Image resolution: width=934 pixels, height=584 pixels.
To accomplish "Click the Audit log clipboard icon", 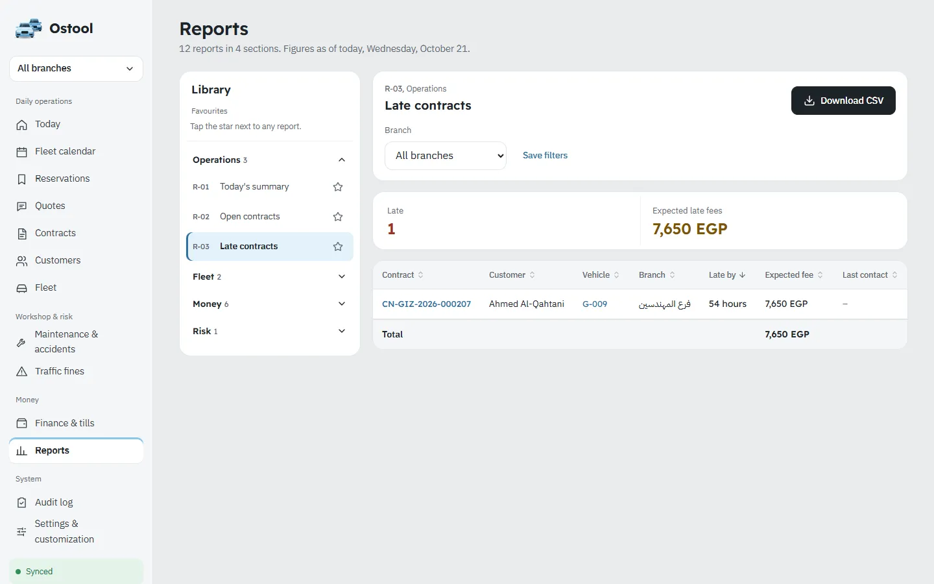I will pyautogui.click(x=22, y=503).
